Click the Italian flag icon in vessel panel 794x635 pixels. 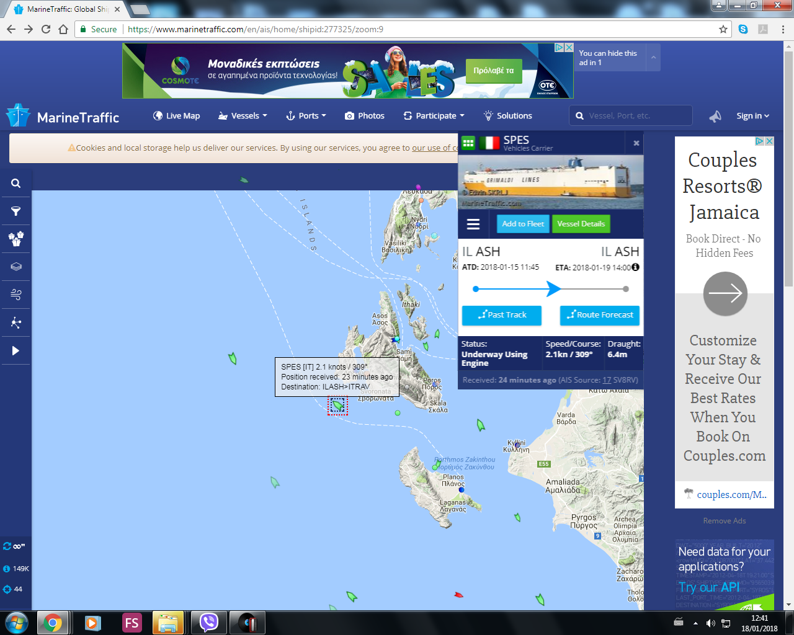(x=489, y=143)
